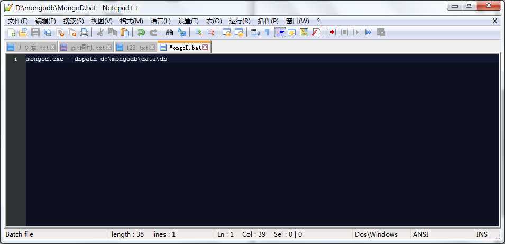Stop macro recording with the square icon

tap(345, 32)
